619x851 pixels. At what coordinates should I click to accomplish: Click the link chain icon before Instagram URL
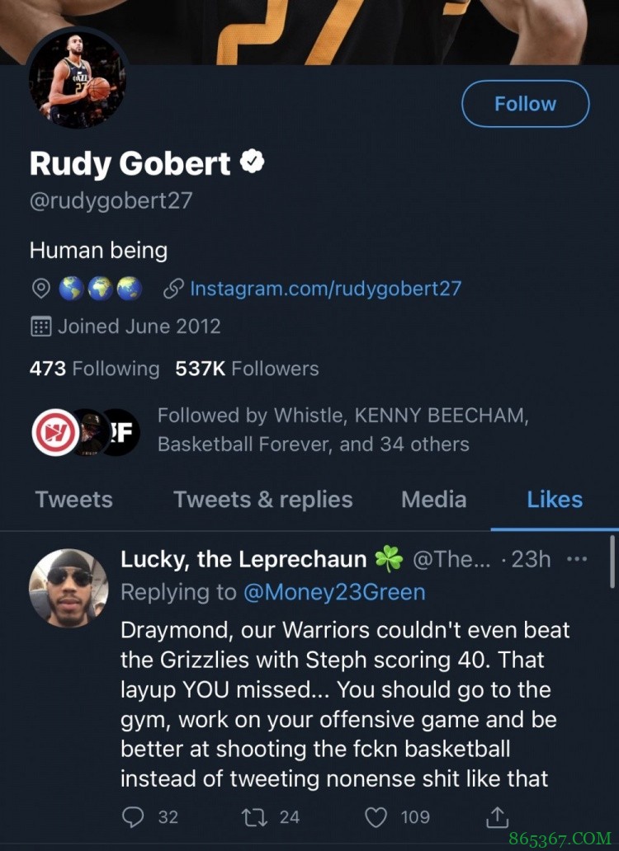click(172, 289)
